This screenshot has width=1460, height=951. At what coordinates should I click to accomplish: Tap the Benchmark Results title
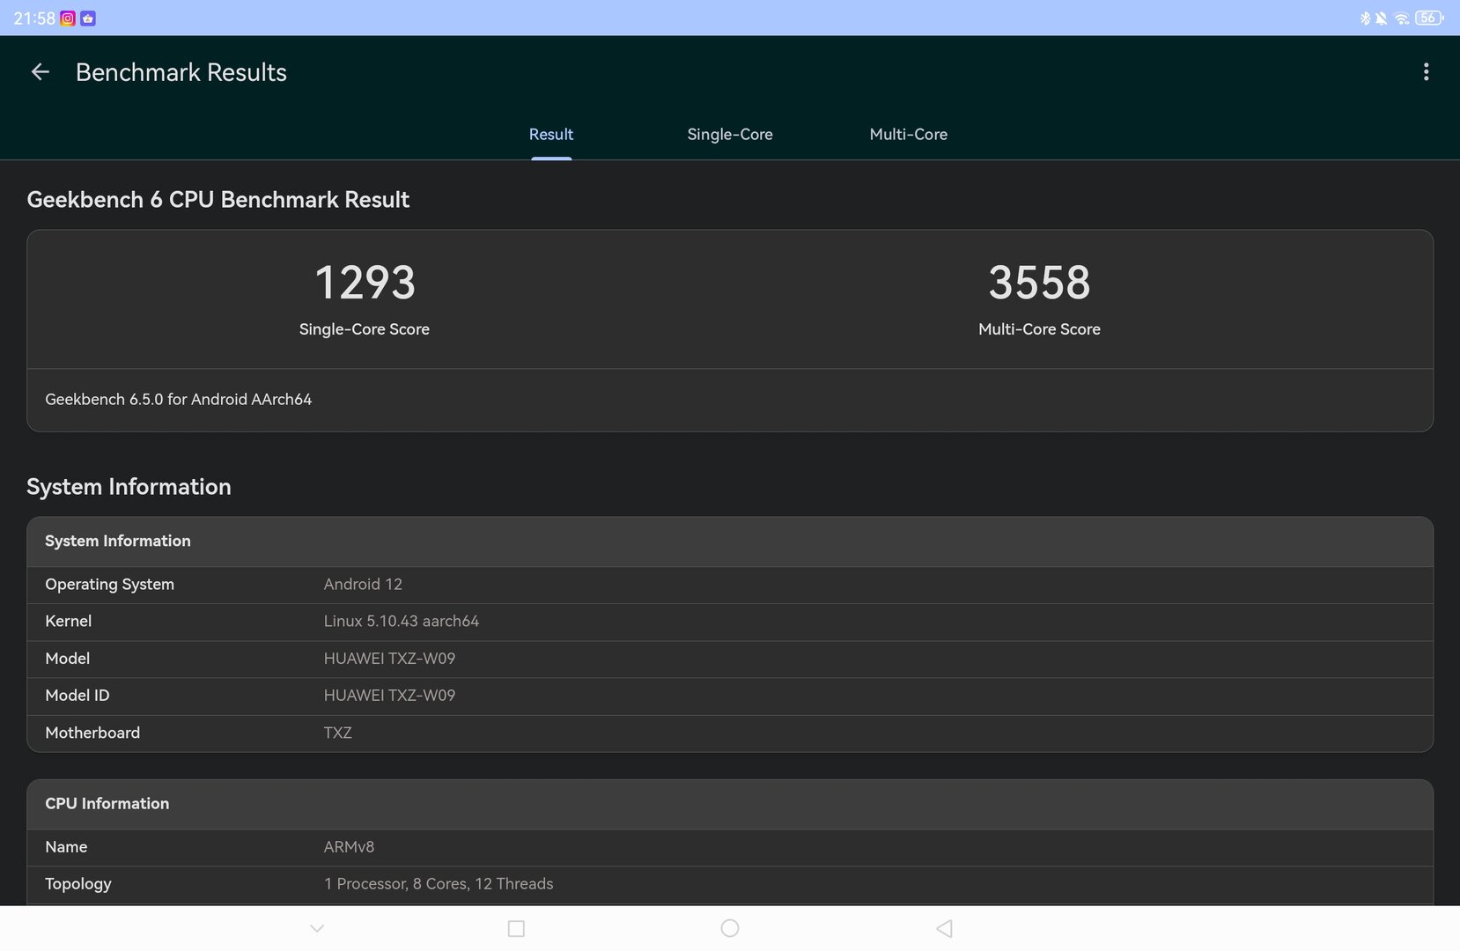click(x=181, y=72)
